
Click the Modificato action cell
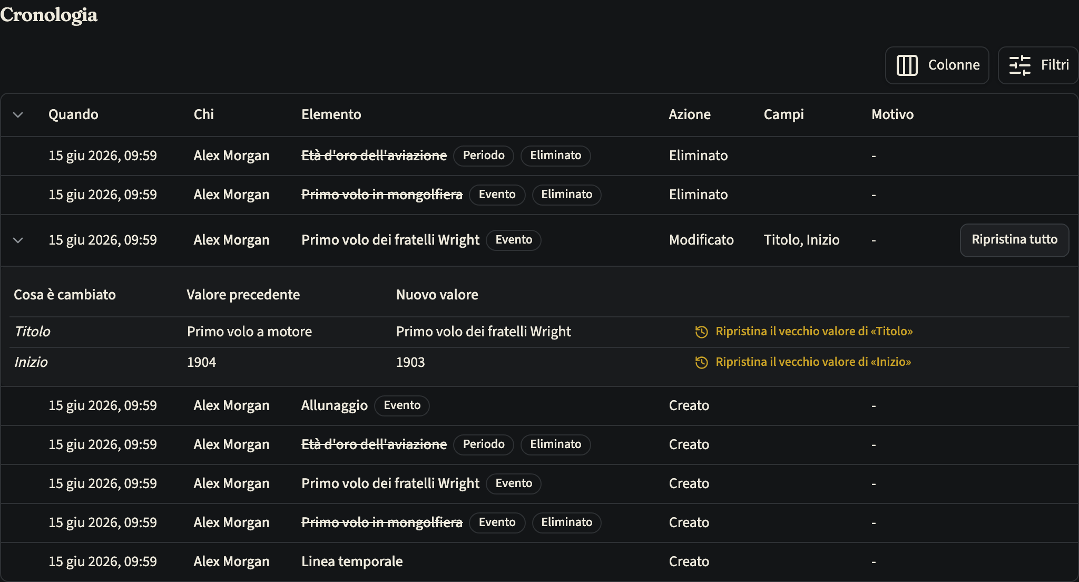701,240
